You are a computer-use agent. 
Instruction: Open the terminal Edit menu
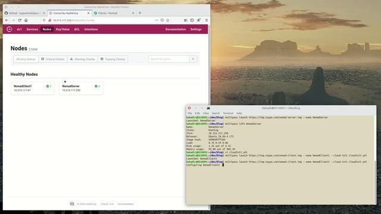(197, 114)
